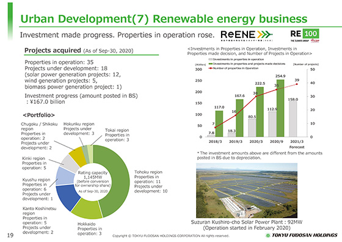Click the 'Number of properties in Operation' legend entry

coord(233,68)
